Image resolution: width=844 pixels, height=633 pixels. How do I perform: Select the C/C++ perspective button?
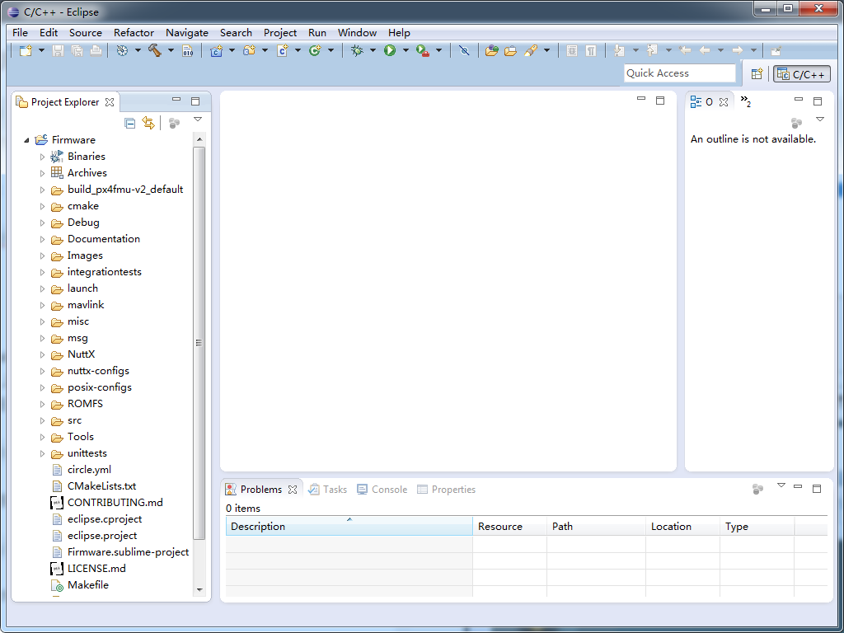[x=801, y=73]
